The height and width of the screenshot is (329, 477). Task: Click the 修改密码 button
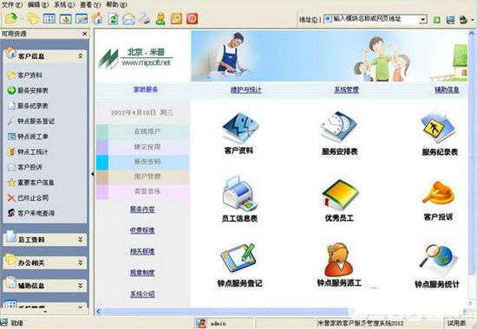[x=143, y=162]
